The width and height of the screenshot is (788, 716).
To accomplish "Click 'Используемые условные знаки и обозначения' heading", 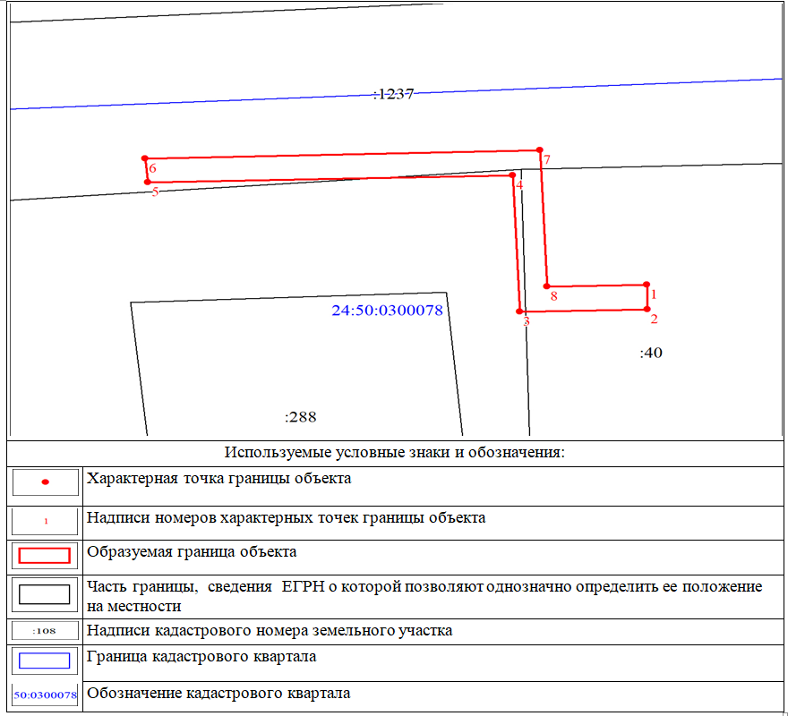I will (395, 451).
